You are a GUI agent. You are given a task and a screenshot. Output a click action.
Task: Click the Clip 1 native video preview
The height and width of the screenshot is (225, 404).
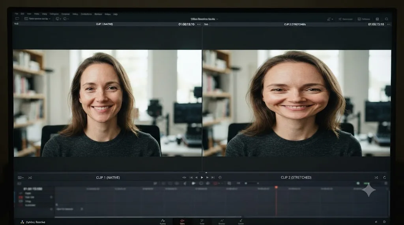pos(107,103)
